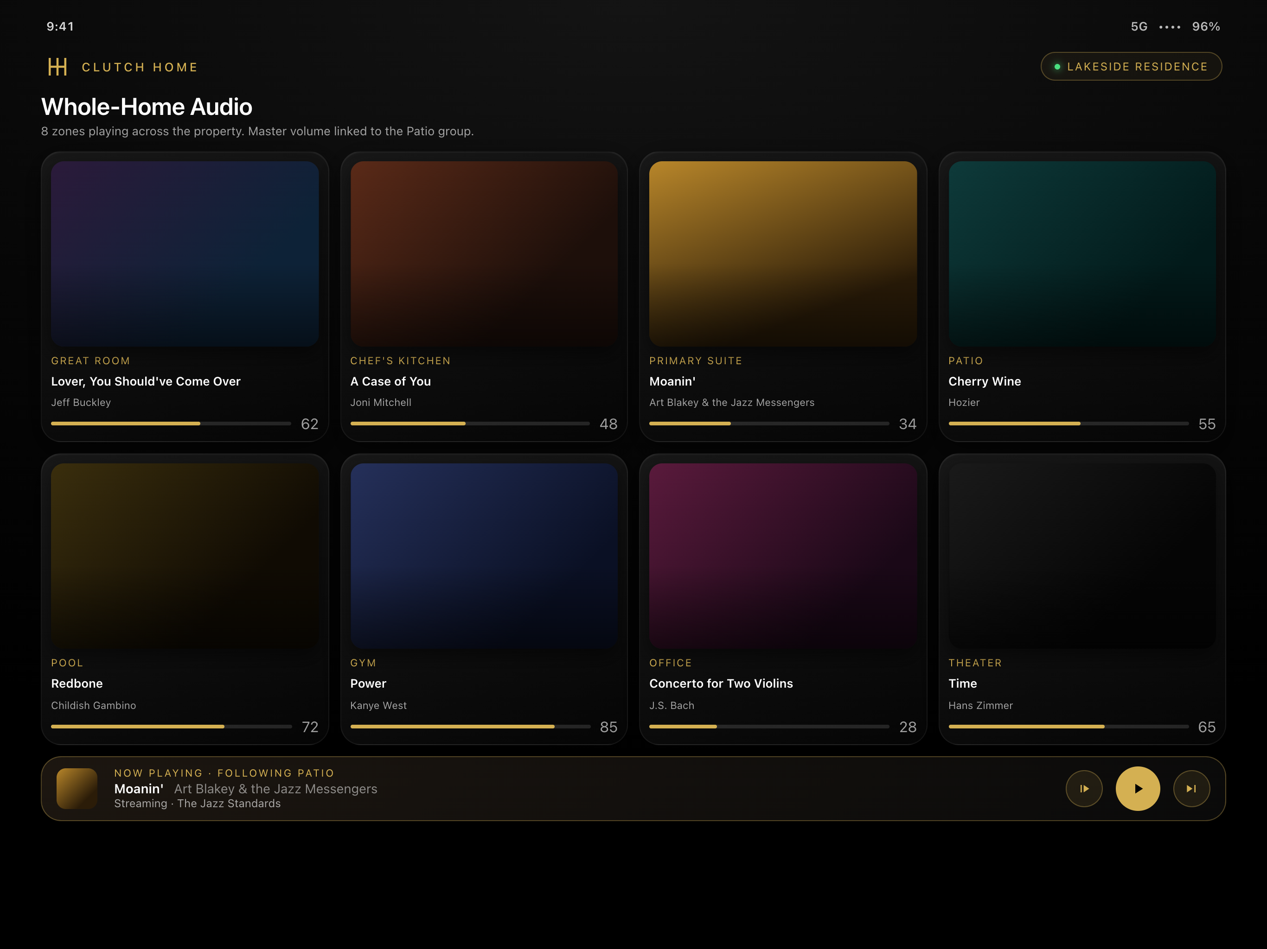The width and height of the screenshot is (1267, 949).
Task: Select the PRIMARY SUITE zone label
Action: [696, 361]
